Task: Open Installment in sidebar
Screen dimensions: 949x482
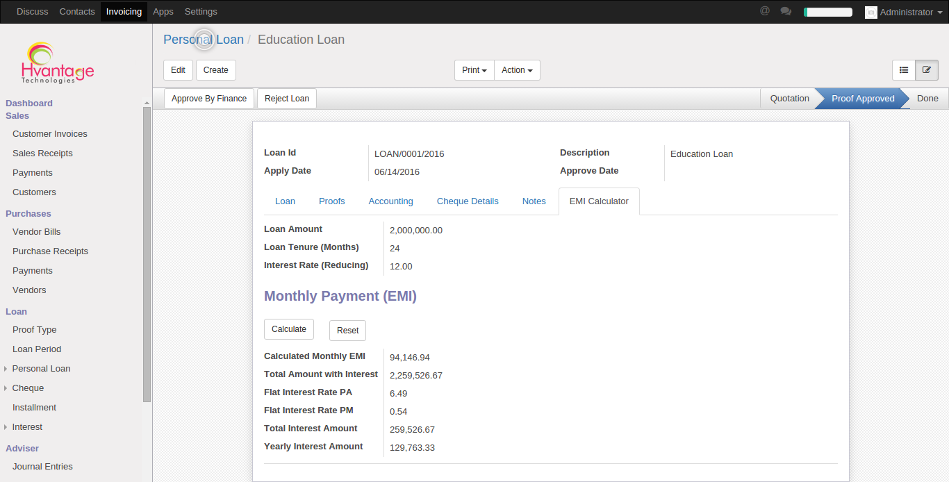Action: point(34,408)
